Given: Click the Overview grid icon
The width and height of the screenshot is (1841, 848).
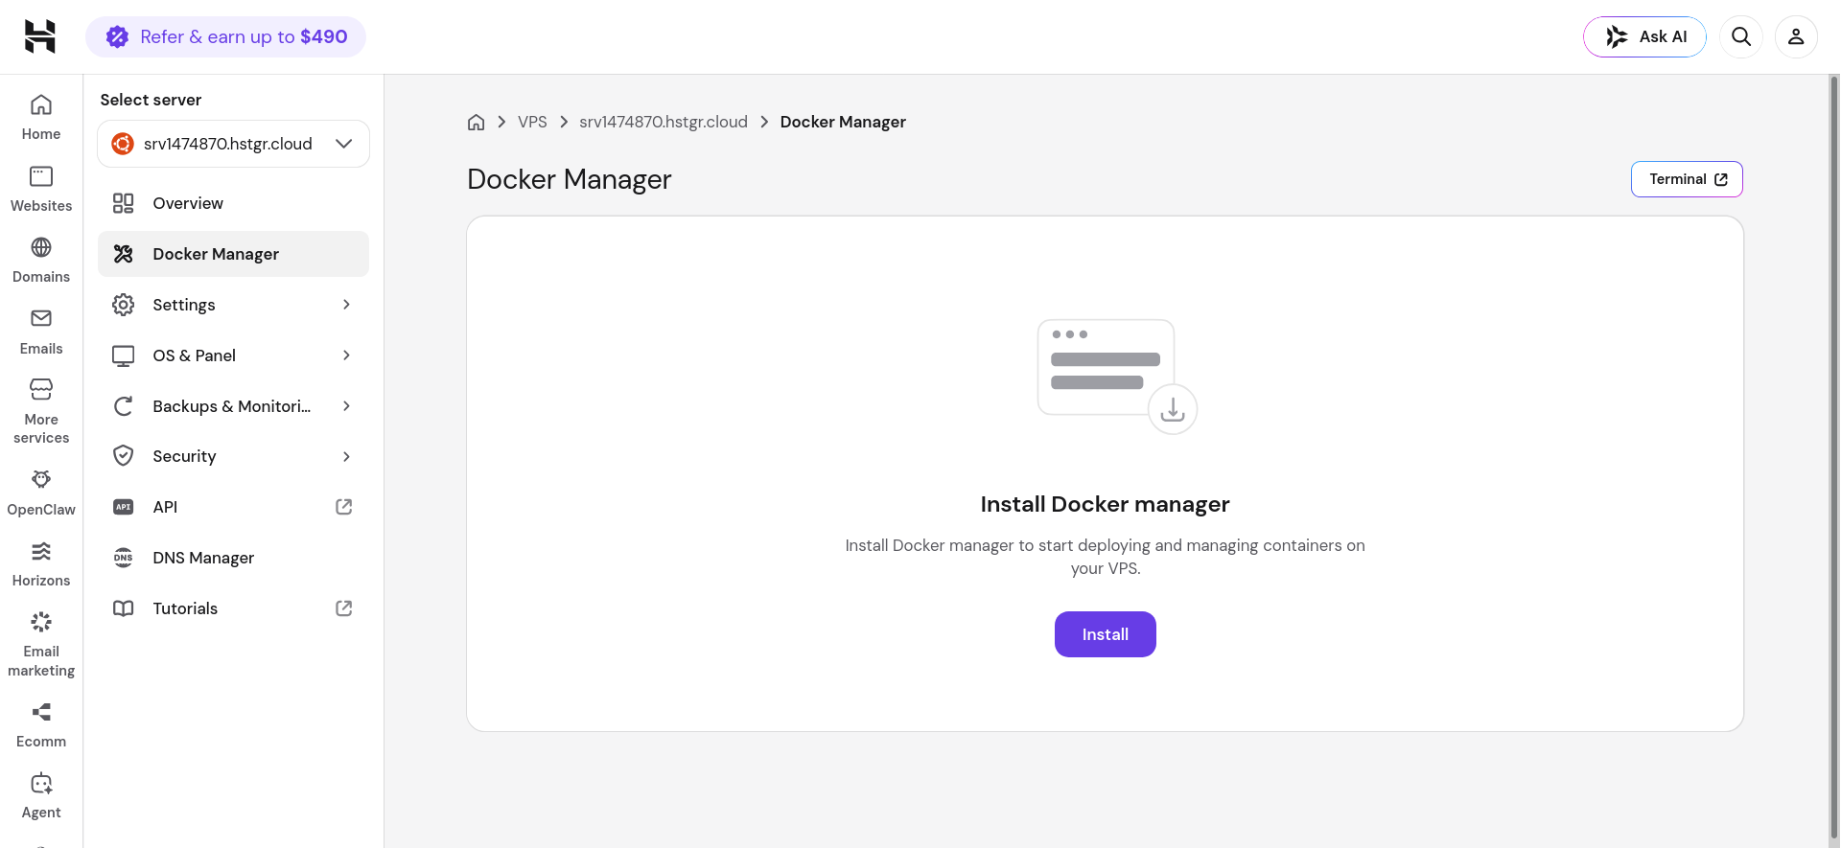Looking at the screenshot, I should [x=124, y=203].
